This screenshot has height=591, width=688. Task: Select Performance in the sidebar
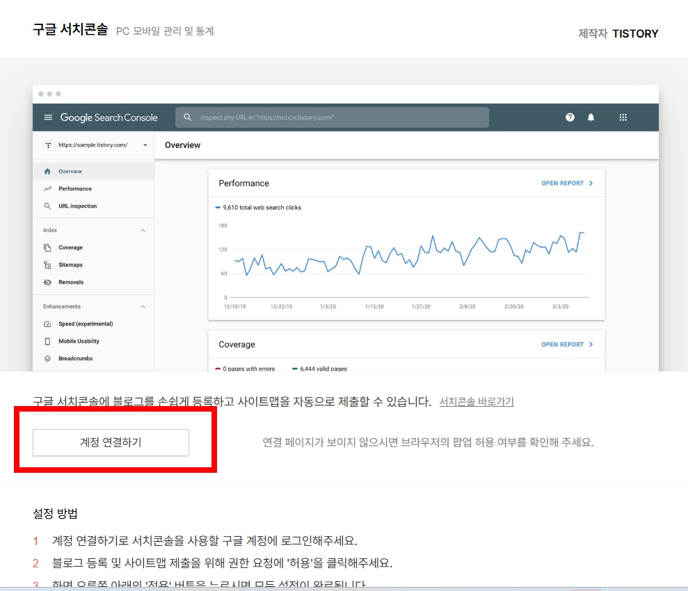[x=93, y=189]
